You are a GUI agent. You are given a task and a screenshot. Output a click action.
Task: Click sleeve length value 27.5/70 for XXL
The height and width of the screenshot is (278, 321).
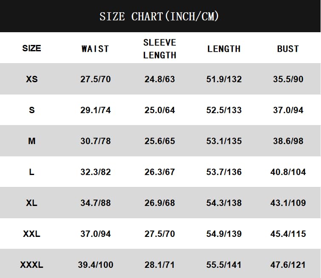coord(159,234)
